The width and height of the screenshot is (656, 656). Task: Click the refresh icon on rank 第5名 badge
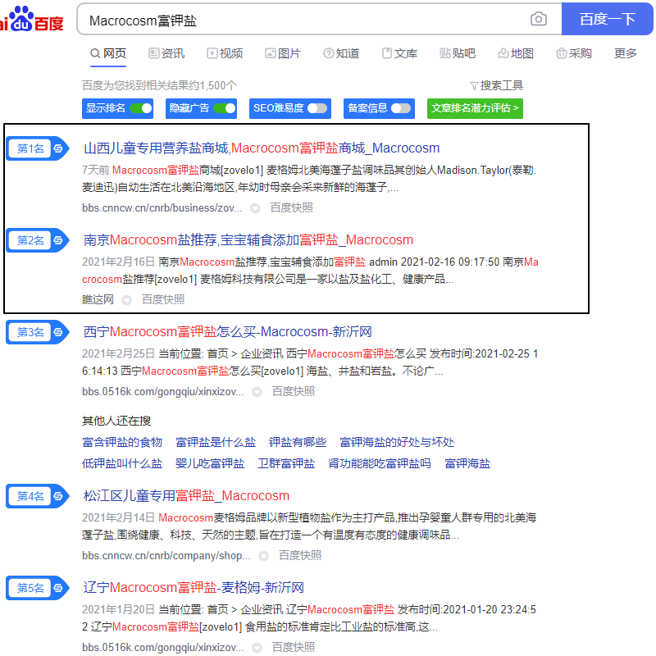click(58, 588)
